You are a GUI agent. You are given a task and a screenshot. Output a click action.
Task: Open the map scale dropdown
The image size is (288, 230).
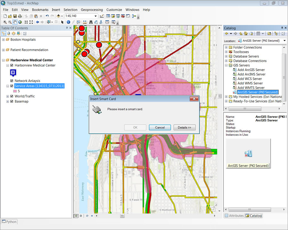click(x=95, y=15)
